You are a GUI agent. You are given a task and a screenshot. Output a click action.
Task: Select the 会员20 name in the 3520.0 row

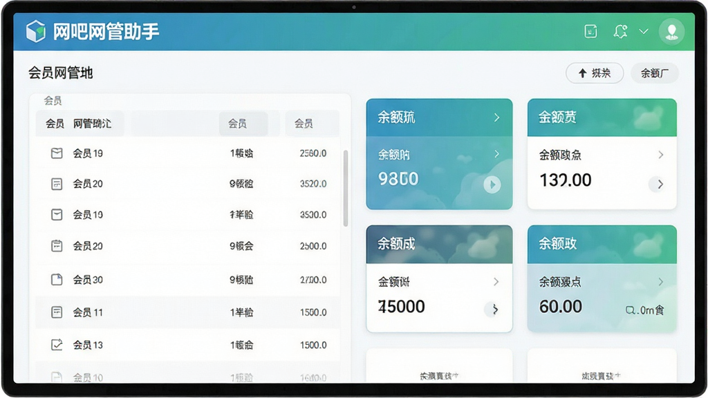[x=88, y=184]
